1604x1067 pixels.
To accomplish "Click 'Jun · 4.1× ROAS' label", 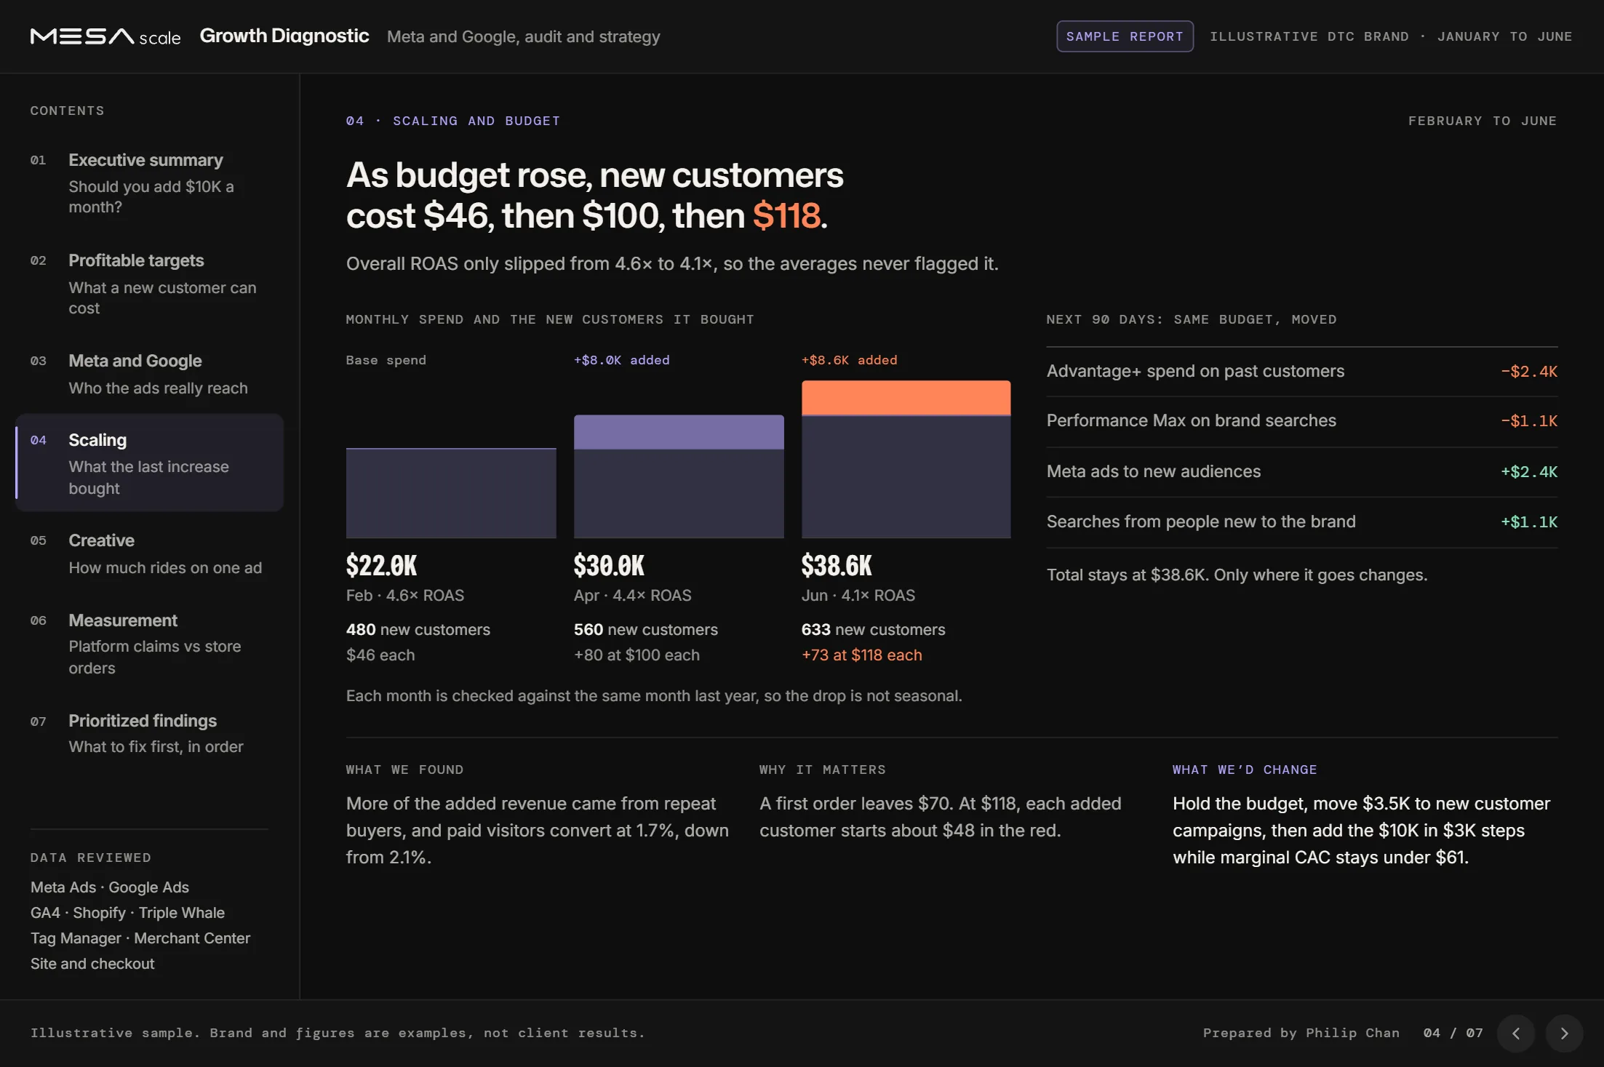I will [x=858, y=596].
